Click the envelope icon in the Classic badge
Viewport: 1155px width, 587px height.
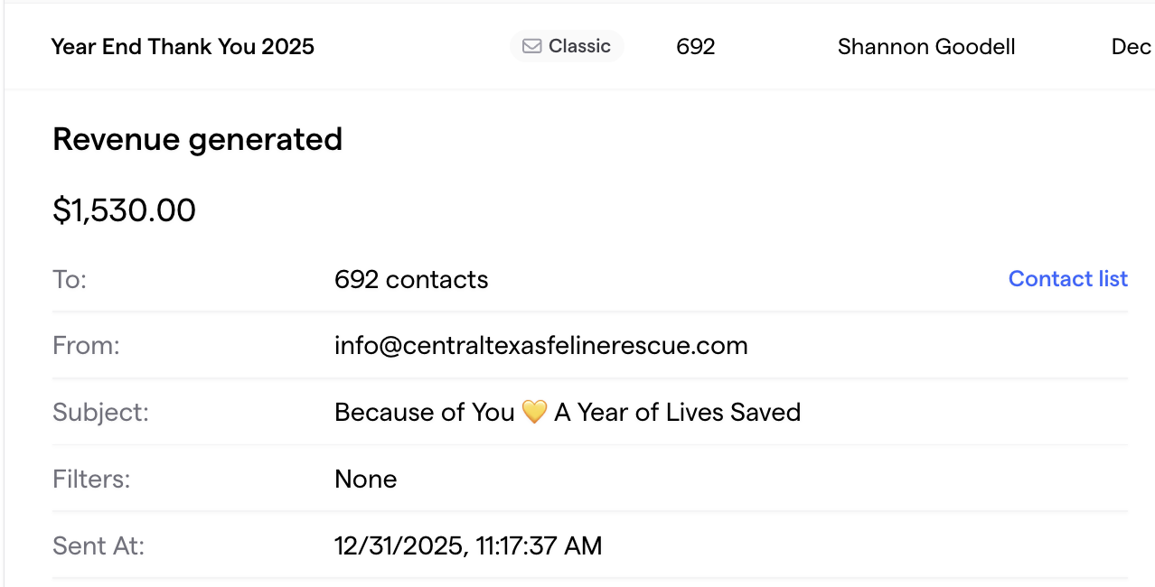click(x=532, y=46)
